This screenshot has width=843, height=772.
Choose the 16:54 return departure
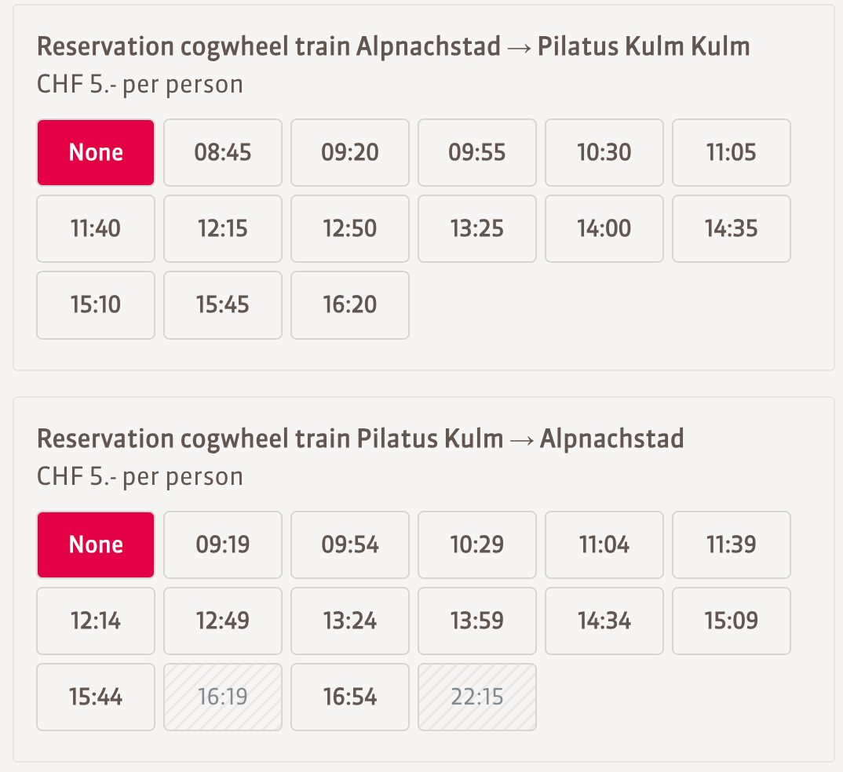[350, 697]
